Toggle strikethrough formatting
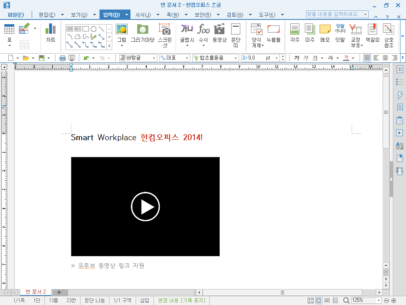 [x=330, y=58]
